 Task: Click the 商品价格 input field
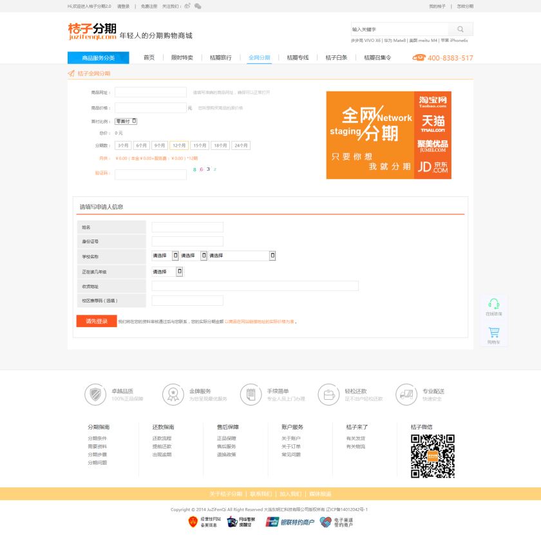(x=151, y=108)
